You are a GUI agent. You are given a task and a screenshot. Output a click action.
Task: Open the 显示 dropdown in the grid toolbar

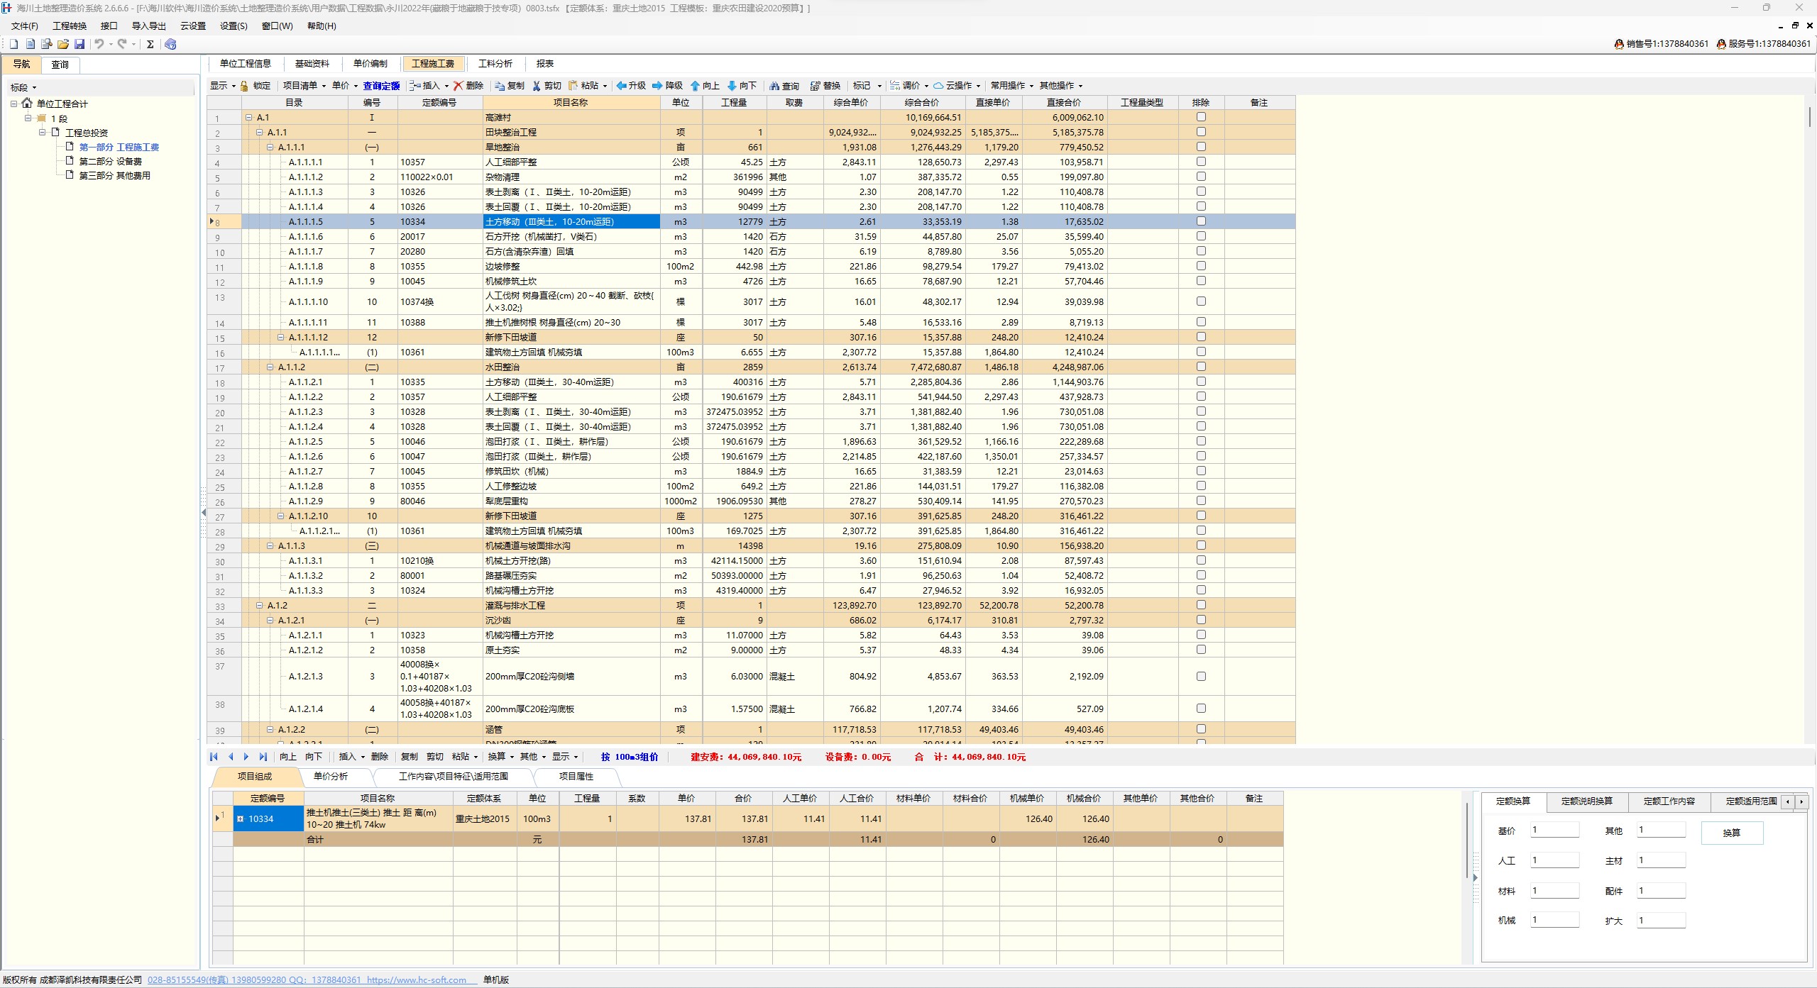(x=222, y=86)
